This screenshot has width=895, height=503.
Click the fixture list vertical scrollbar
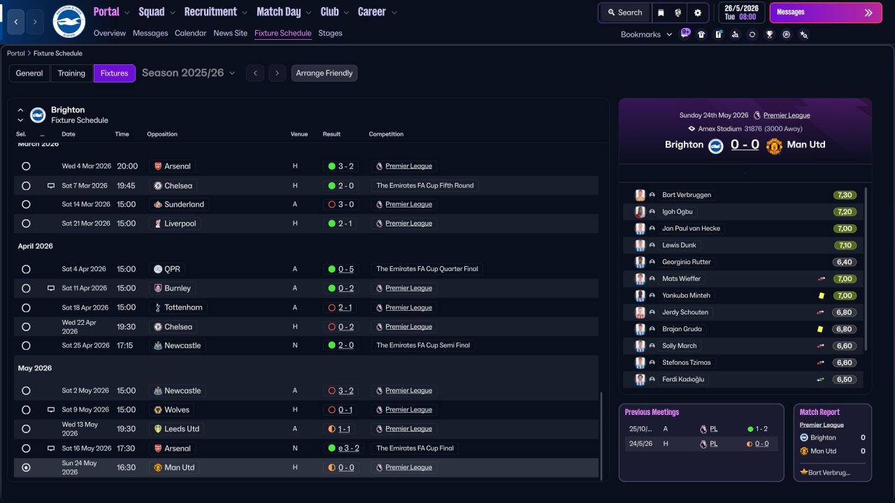tap(601, 435)
